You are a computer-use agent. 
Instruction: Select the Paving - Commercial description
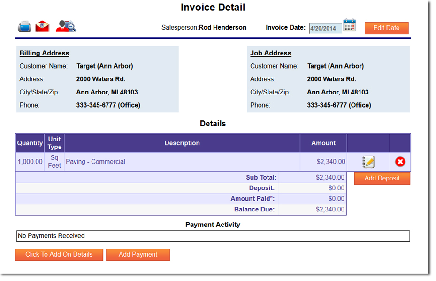(95, 162)
